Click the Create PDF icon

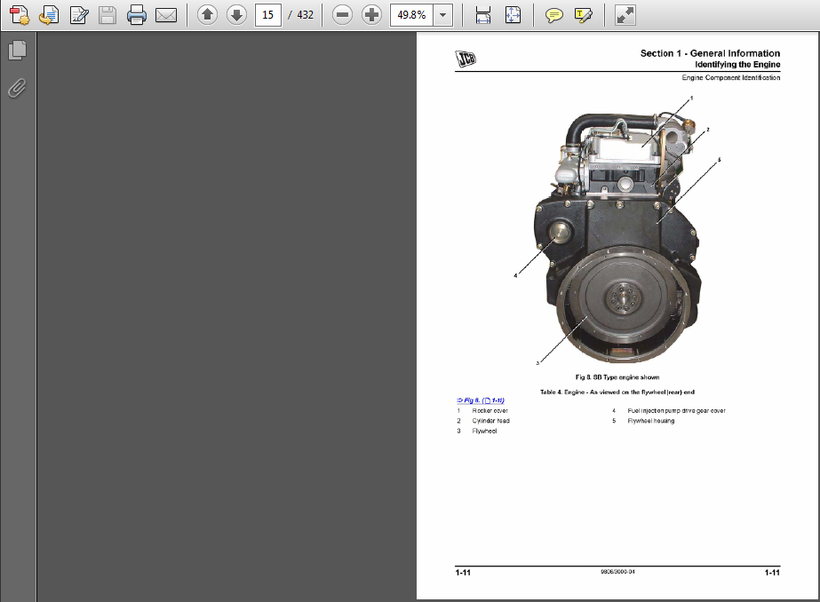point(20,15)
